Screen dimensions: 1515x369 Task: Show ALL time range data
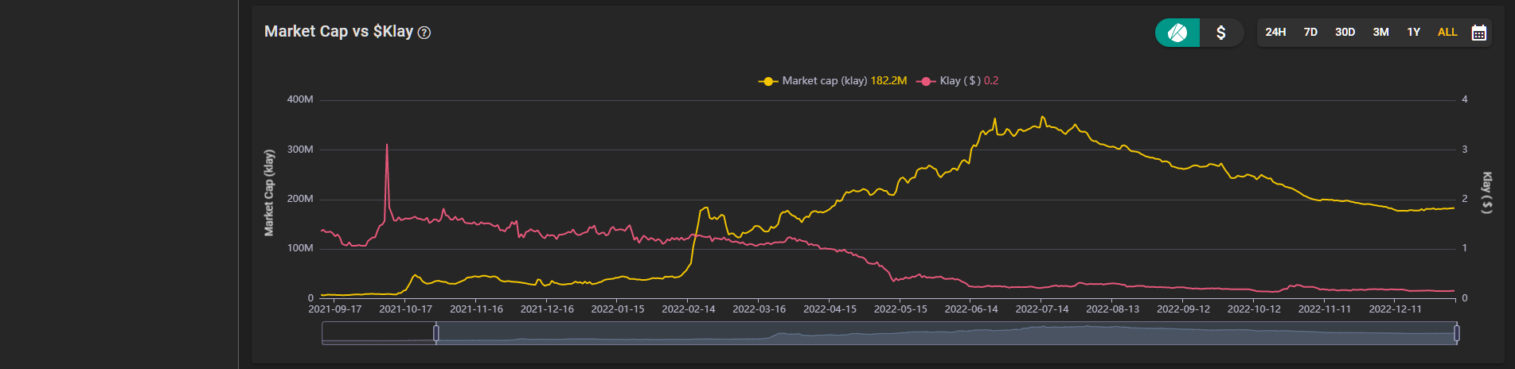1447,33
